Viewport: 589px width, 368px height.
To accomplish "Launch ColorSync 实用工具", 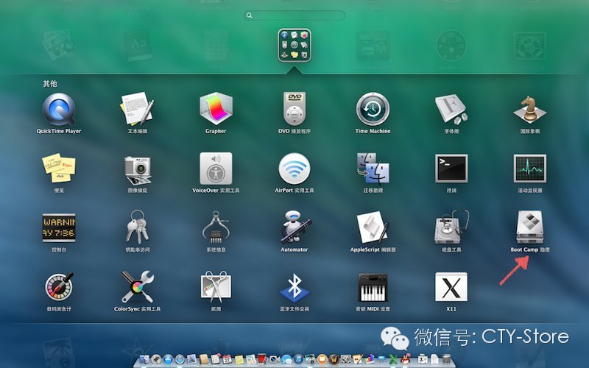I will (x=137, y=287).
